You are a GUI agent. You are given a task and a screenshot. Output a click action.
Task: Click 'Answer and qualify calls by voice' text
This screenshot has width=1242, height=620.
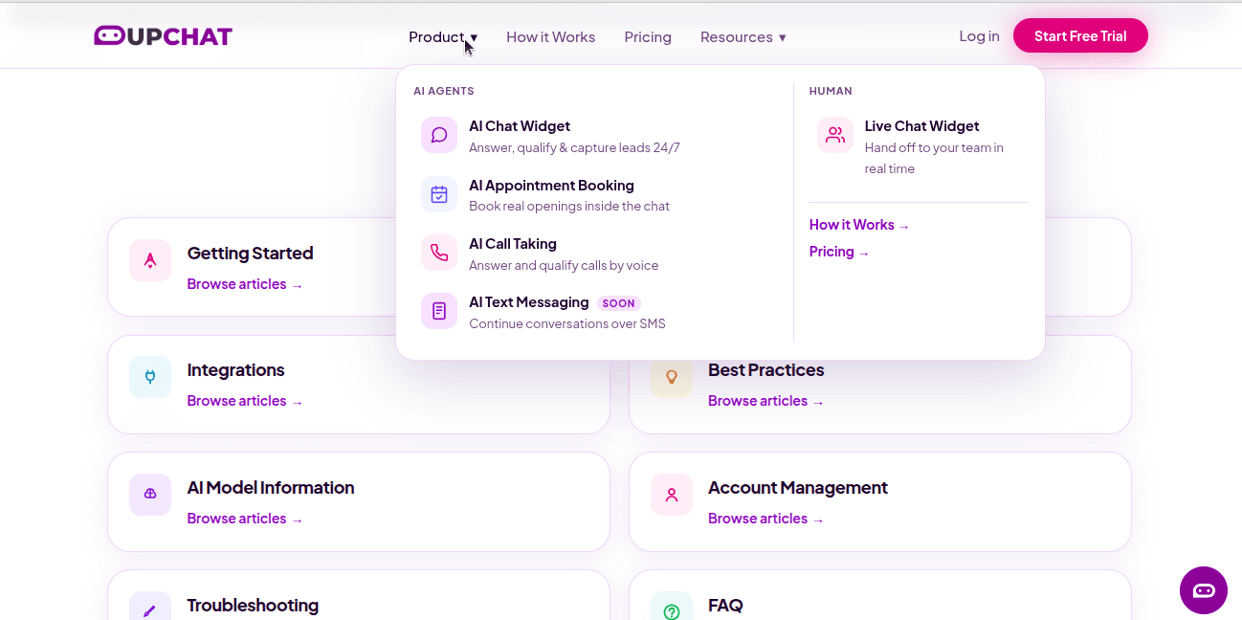coord(564,266)
